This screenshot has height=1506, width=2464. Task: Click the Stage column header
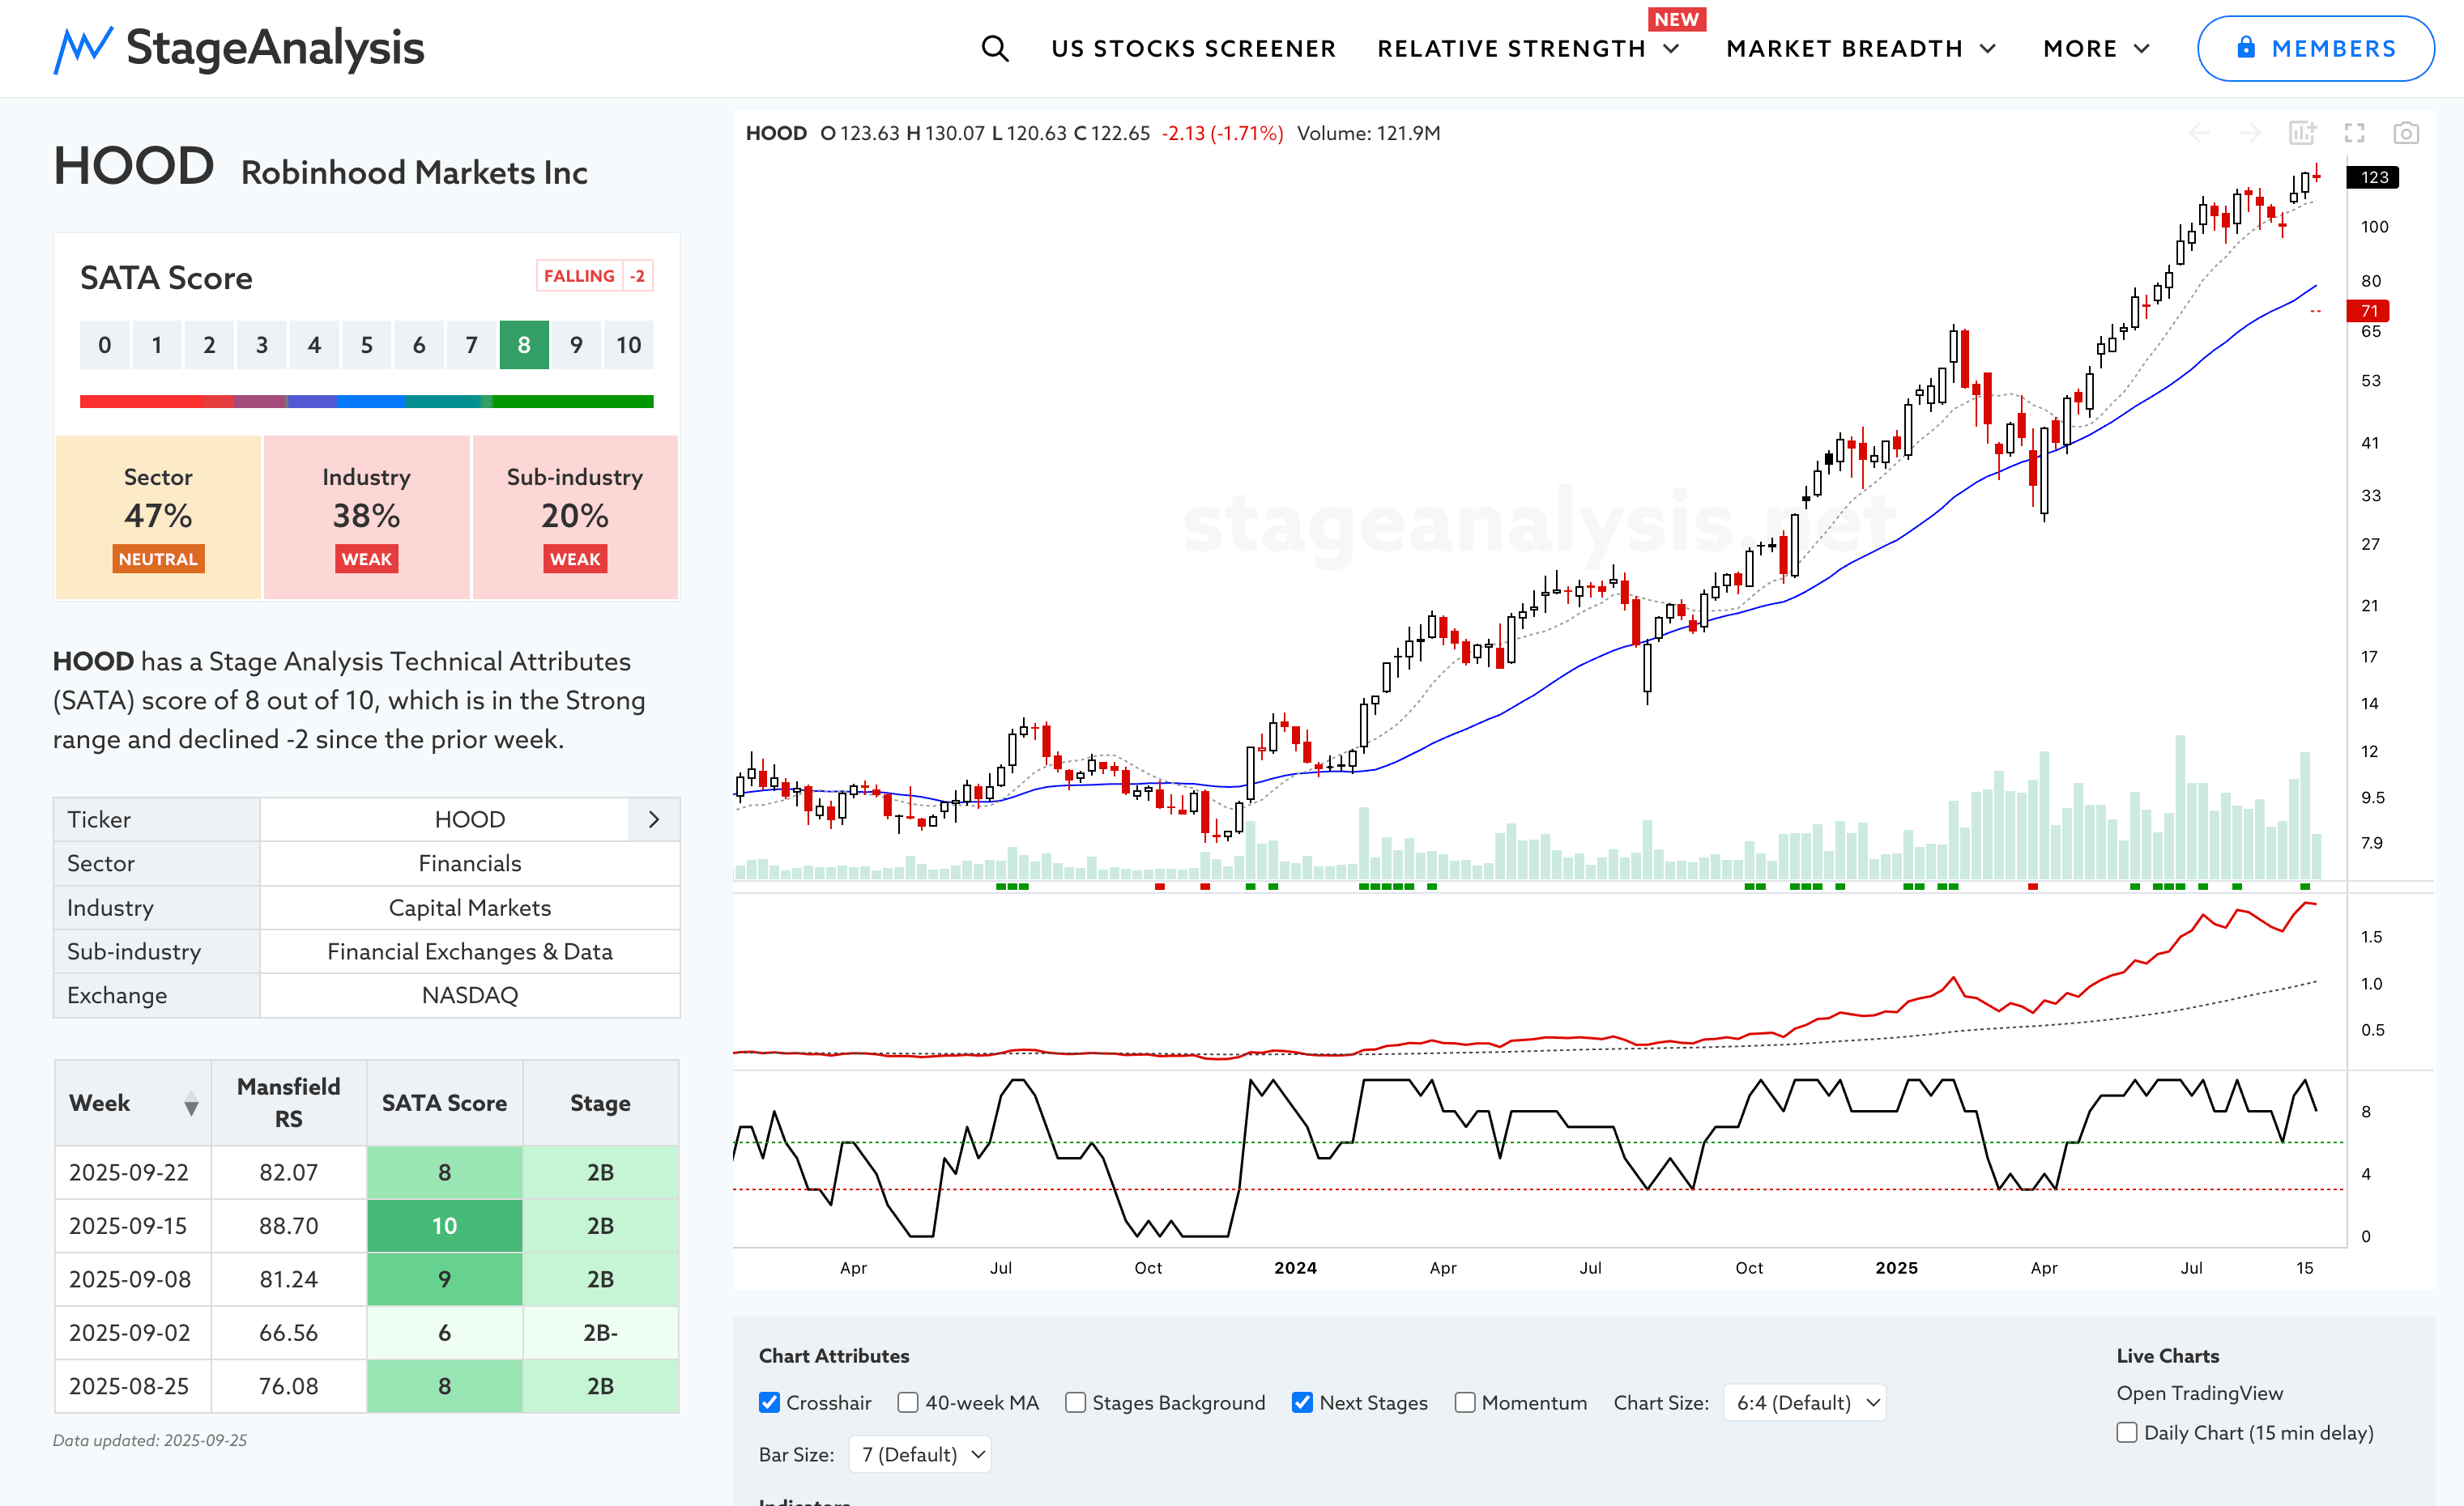tap(600, 1104)
